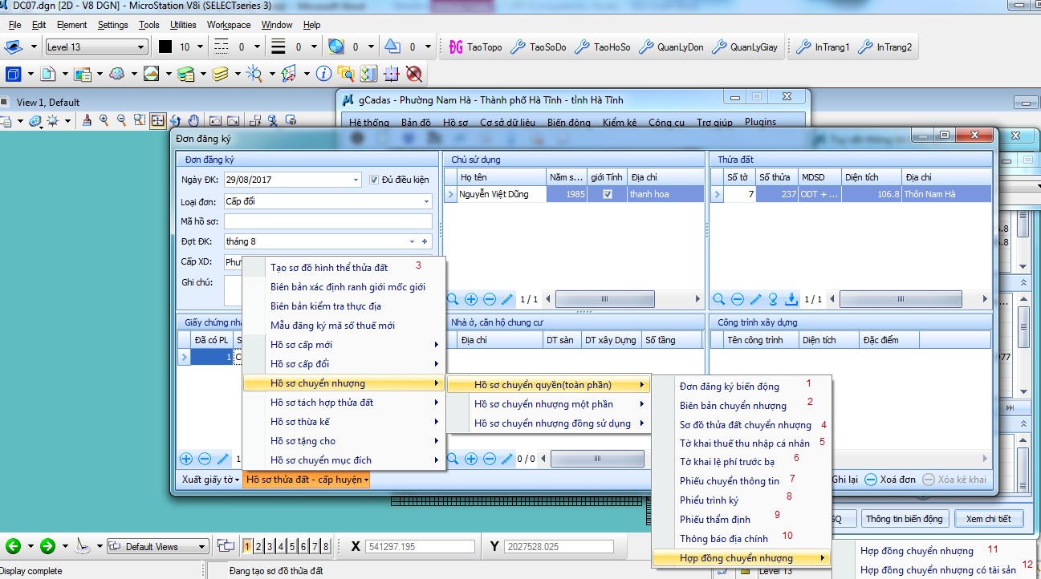Click the TaoTopo toolbar tool
Image resolution: width=1041 pixels, height=579 pixels.
475,47
